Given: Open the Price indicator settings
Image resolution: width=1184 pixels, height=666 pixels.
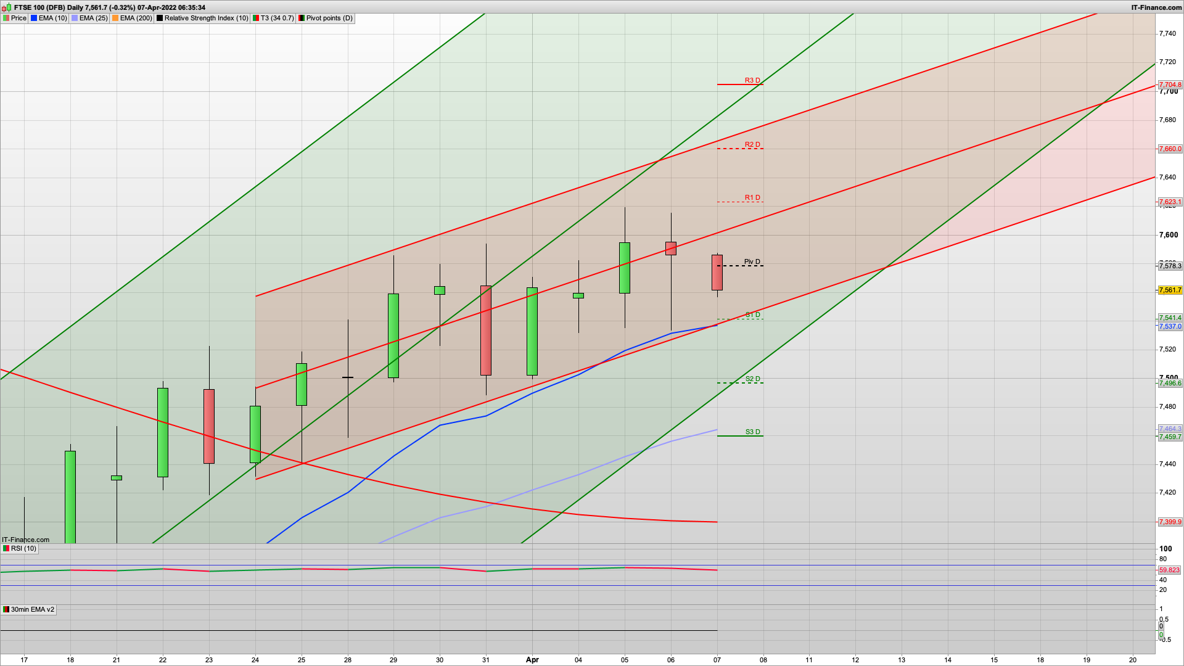Looking at the screenshot, I should (x=15, y=18).
